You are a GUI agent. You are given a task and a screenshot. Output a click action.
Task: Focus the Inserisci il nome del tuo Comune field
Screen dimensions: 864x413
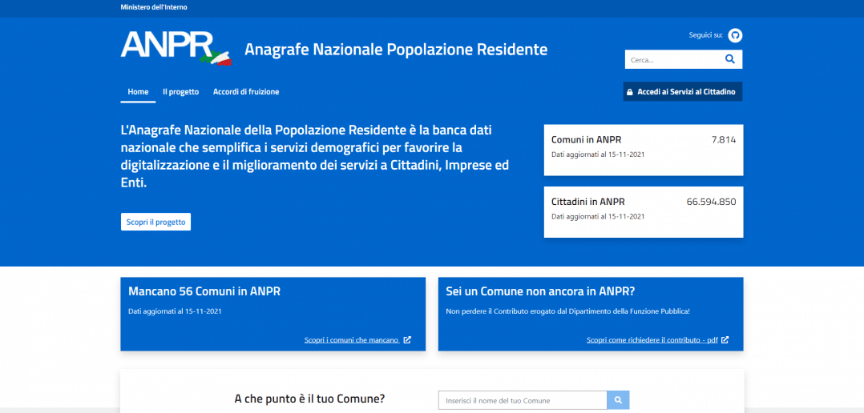tap(523, 400)
